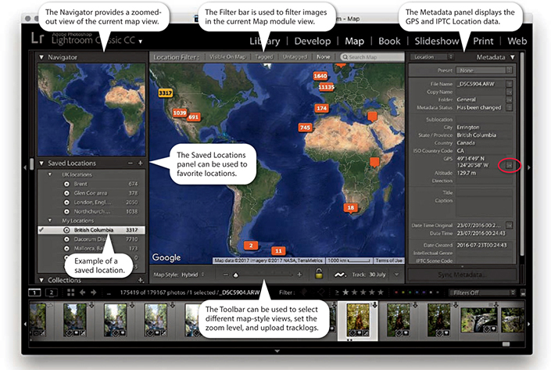Click the Sync Metadata button
The image size is (551, 370).
pos(462,275)
